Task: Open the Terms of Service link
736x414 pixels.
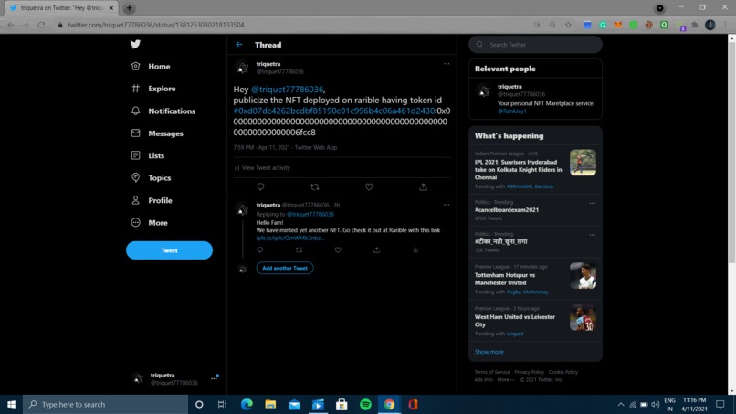Action: point(492,372)
